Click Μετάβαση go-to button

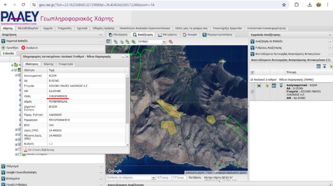point(195,177)
